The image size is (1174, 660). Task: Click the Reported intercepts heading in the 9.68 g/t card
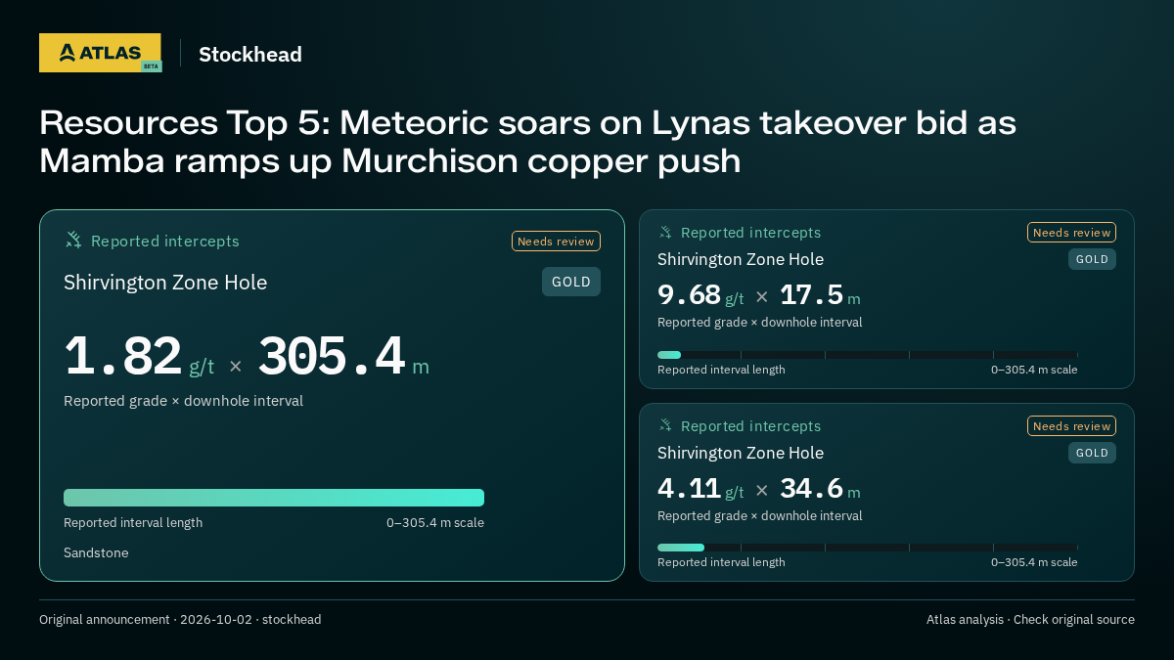750,233
